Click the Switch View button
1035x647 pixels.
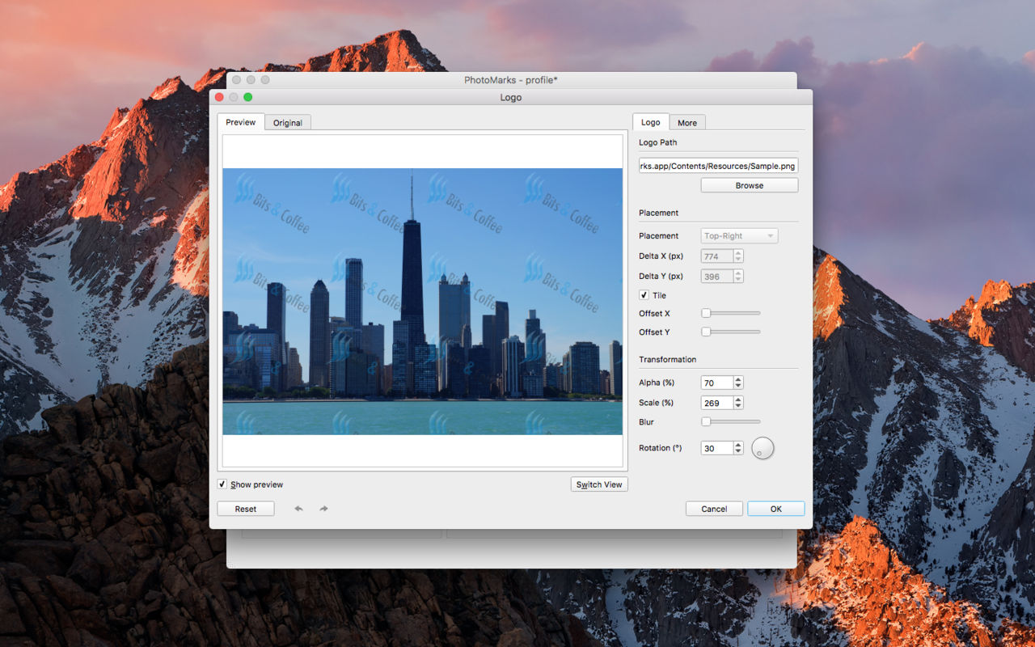599,484
